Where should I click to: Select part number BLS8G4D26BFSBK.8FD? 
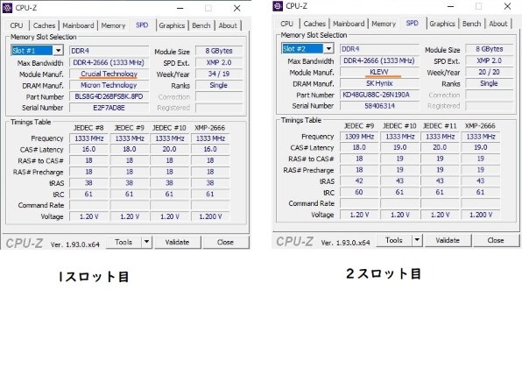[109, 96]
